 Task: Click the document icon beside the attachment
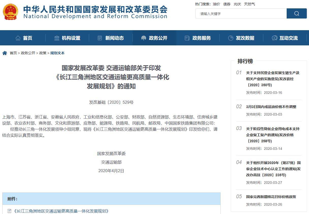(x=10, y=211)
